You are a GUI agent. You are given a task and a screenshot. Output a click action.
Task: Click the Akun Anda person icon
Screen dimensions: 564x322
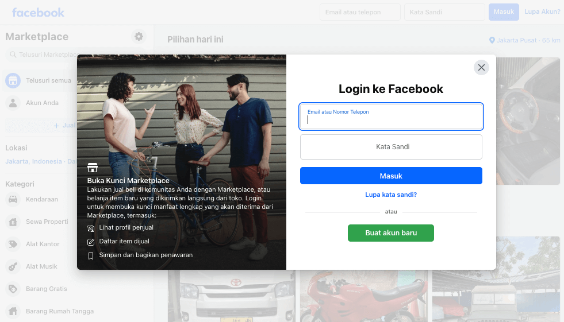pos(13,103)
